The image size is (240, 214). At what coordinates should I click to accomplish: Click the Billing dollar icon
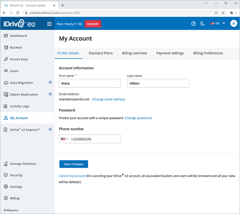6,198
